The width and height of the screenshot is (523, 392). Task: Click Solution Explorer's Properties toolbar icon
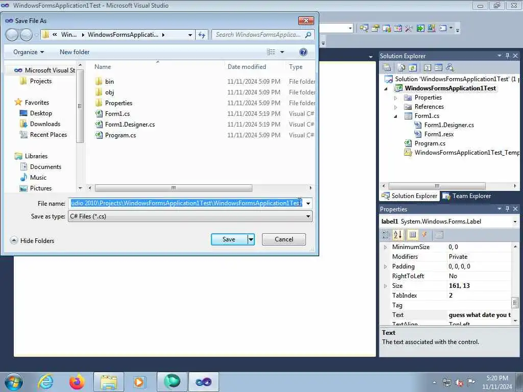387,68
